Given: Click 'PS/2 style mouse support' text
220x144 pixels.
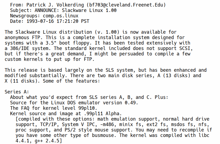Looking at the screenshot, I should pos(97,130).
